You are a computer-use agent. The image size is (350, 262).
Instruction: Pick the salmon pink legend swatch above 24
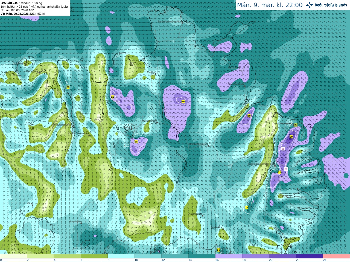[x=337, y=256]
